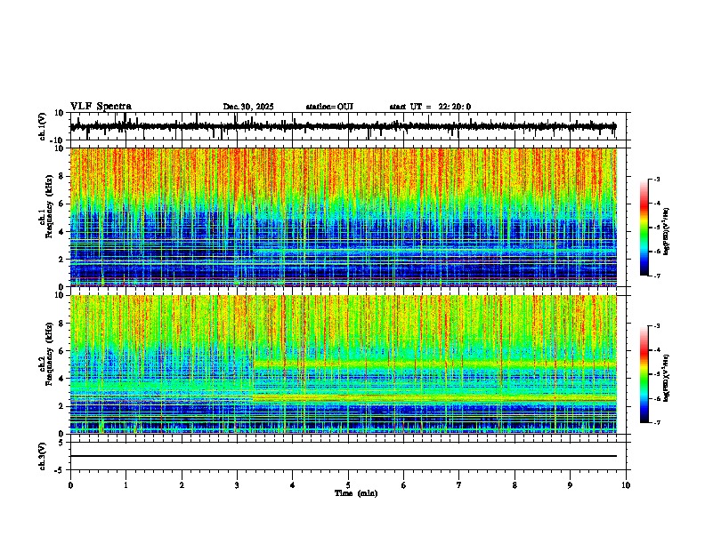Click the 'Dec. 30, 2025' date label
Screen dimensions: 705x544
[248, 107]
